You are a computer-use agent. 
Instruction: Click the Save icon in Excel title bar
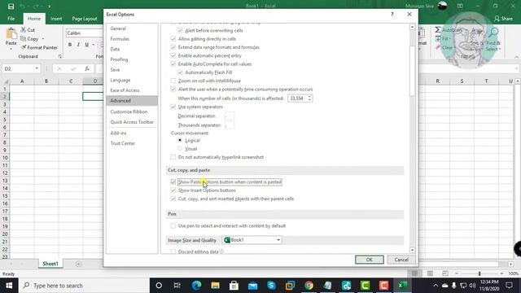pyautogui.click(x=11, y=7)
